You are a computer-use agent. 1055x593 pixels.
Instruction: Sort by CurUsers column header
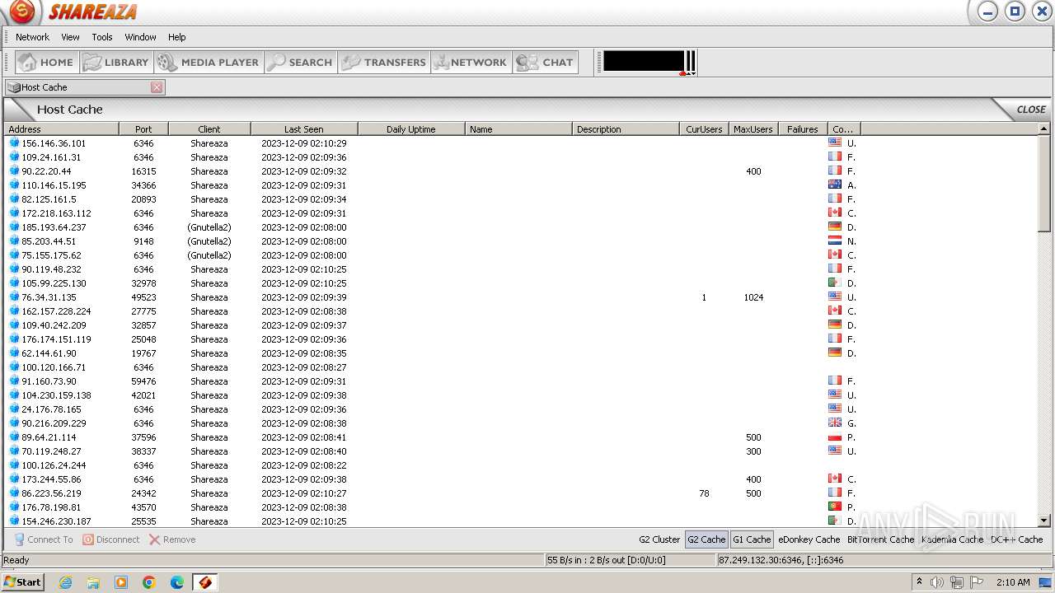click(704, 129)
